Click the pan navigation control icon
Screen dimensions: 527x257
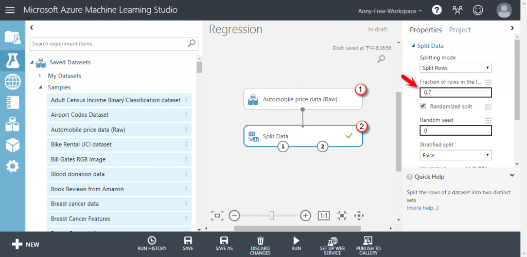click(x=359, y=215)
